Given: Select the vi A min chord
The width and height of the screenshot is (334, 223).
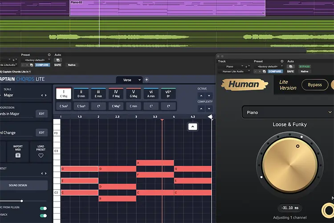Looking at the screenshot, I should (151, 94).
